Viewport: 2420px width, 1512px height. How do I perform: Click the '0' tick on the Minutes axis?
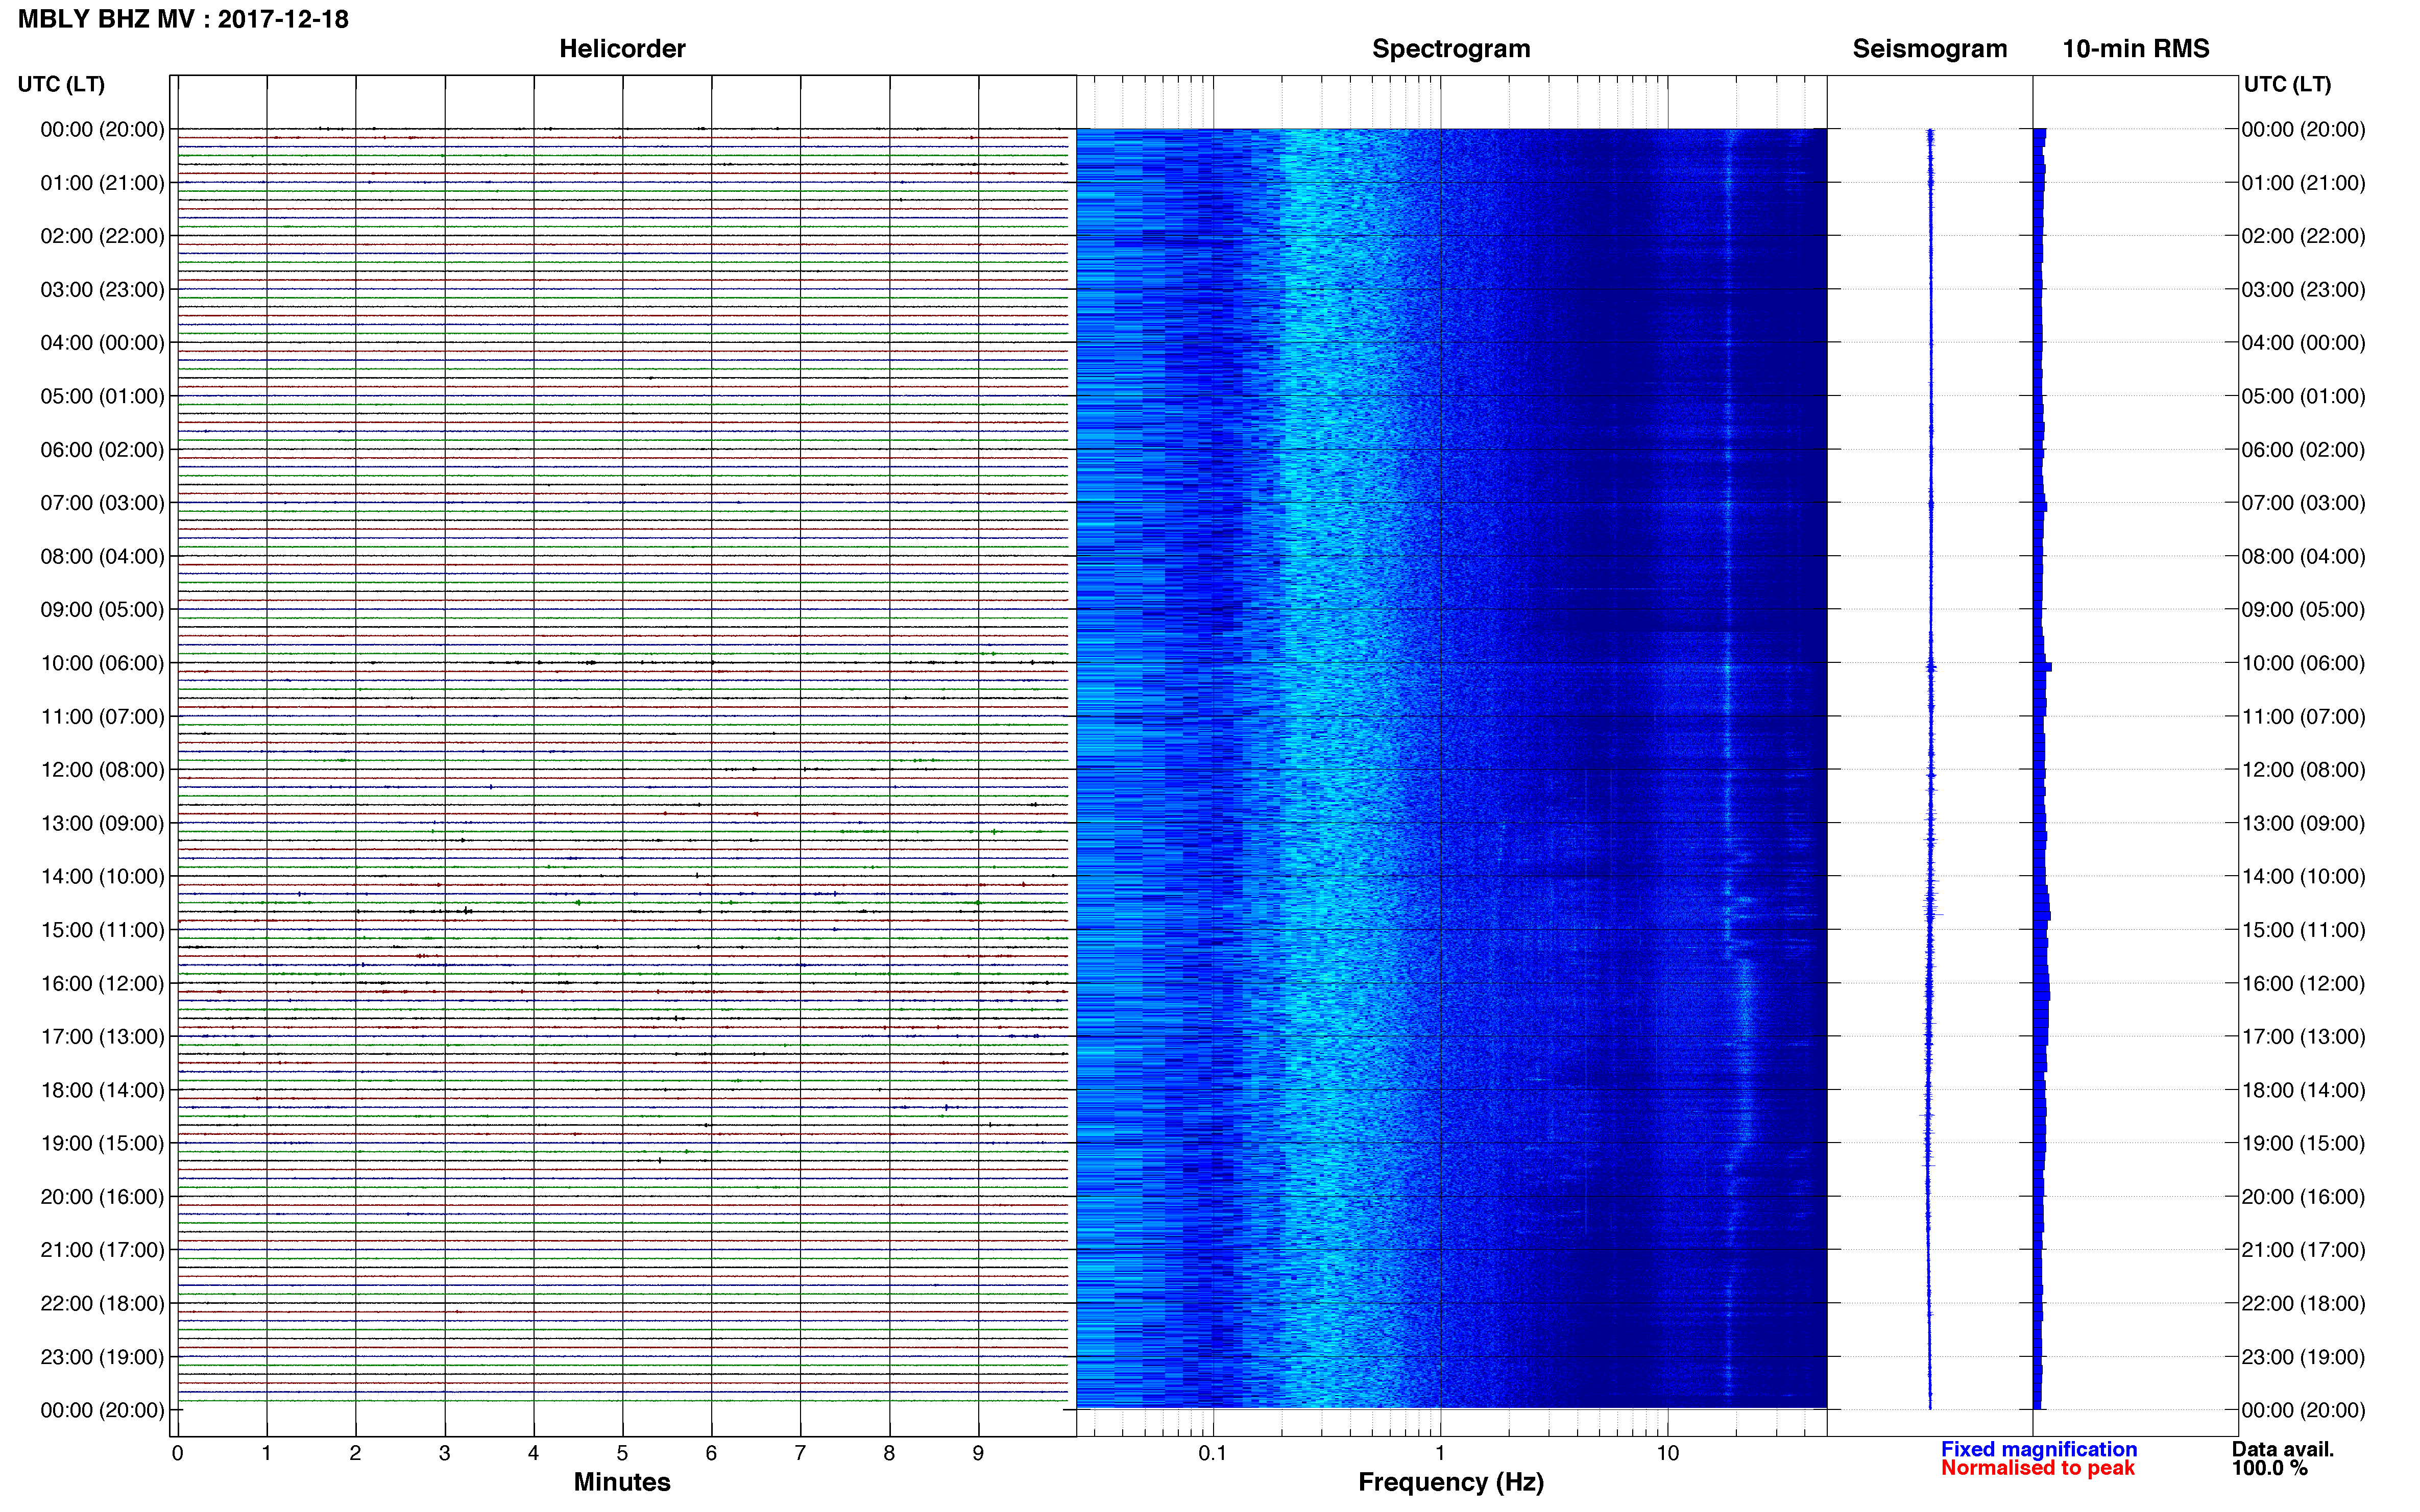177,1453
